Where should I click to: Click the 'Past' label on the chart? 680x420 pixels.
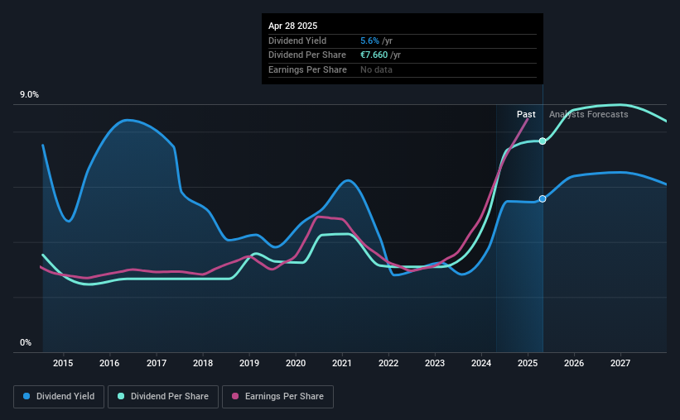(x=526, y=114)
